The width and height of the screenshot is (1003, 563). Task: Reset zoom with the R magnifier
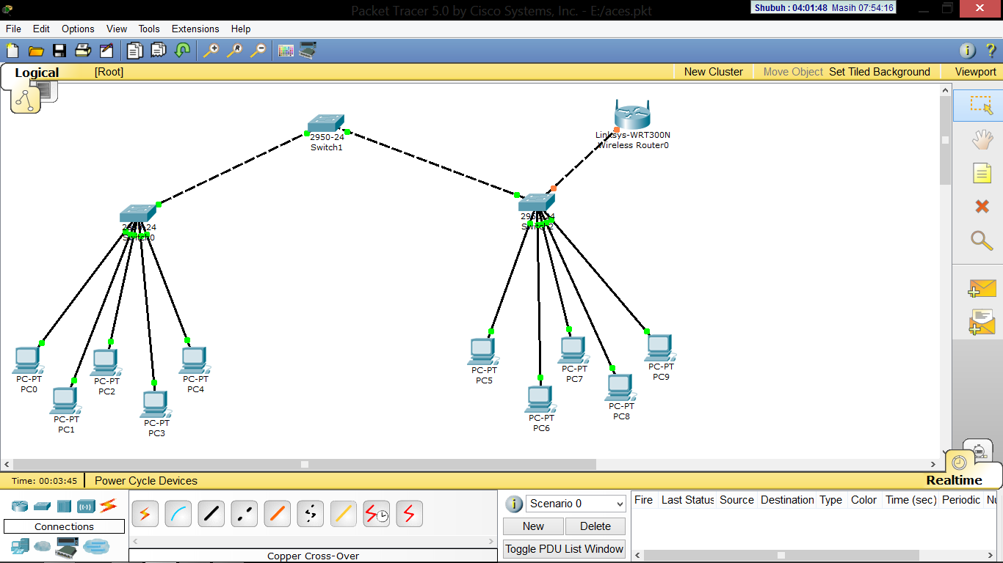(x=235, y=51)
